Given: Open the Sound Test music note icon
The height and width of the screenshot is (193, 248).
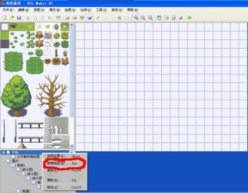Looking at the screenshot, I should pos(181,17).
